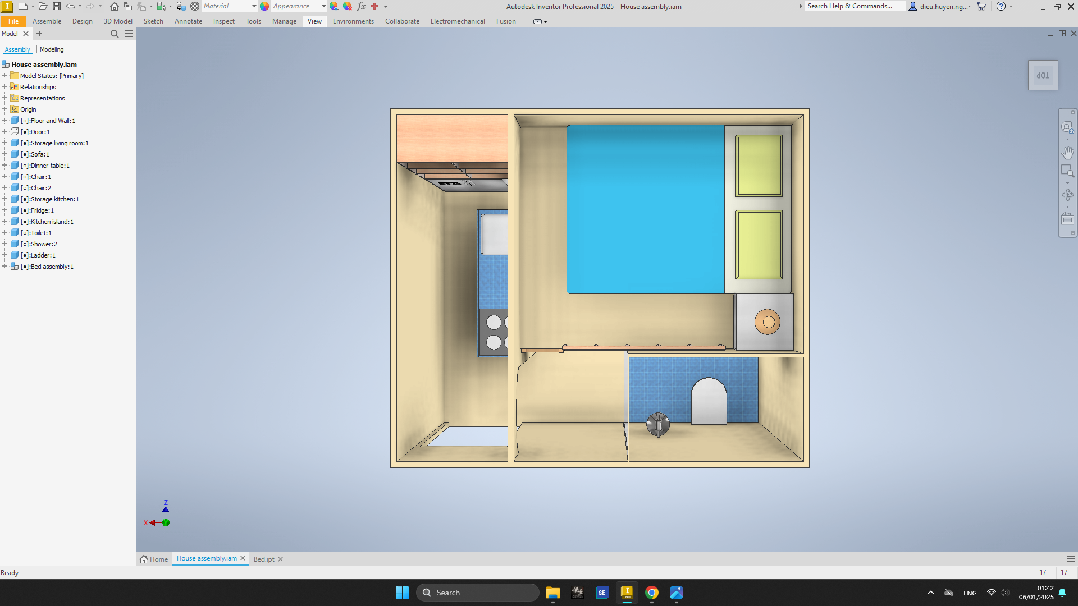This screenshot has width=1078, height=606.
Task: Show hidden system tray icons chevron
Action: pos(930,593)
